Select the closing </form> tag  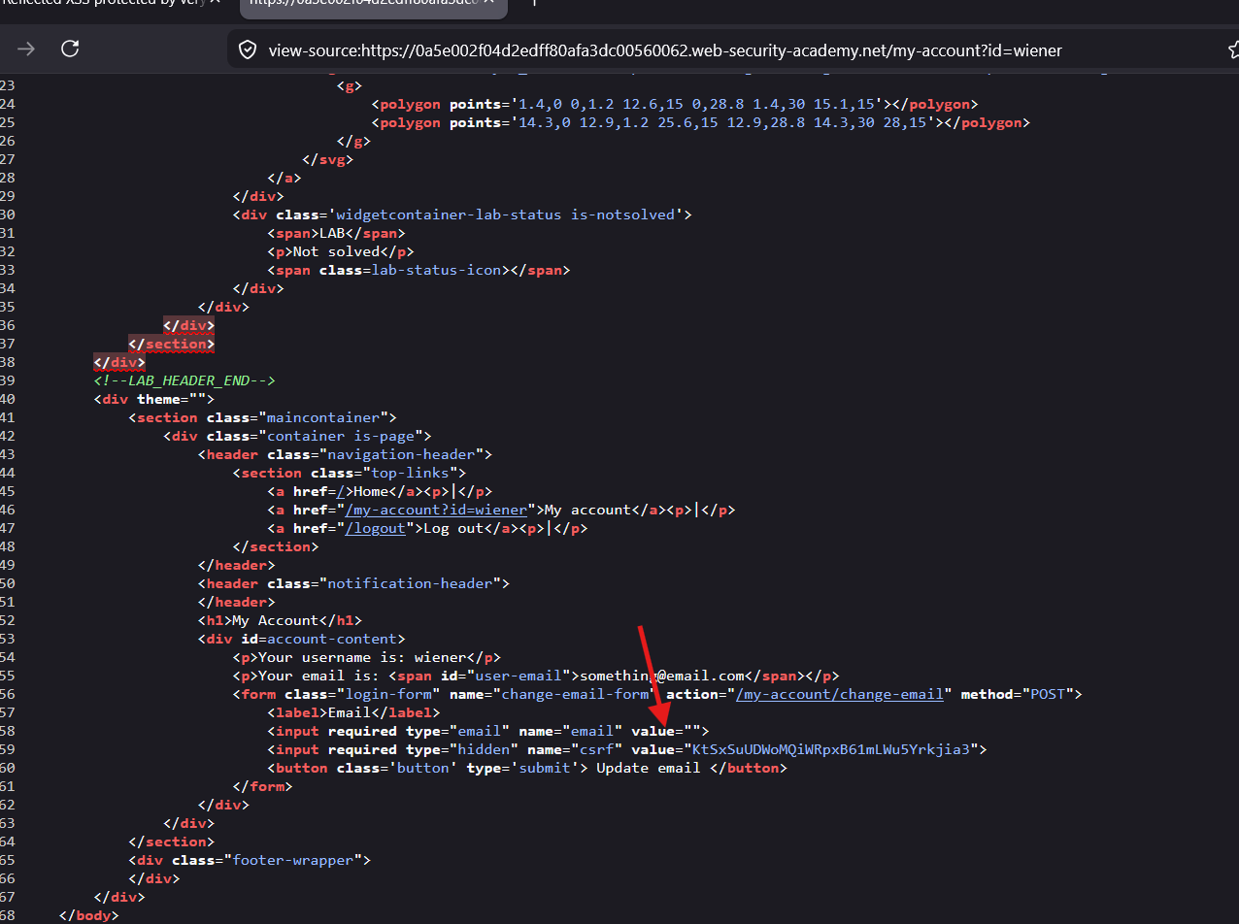pyautogui.click(x=262, y=786)
